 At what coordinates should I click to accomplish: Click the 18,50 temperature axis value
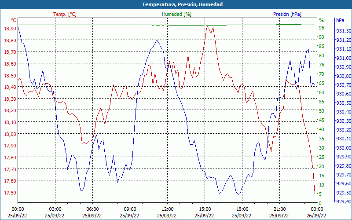click(10, 75)
